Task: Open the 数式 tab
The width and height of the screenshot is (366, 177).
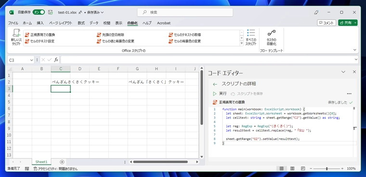Action: [81, 23]
